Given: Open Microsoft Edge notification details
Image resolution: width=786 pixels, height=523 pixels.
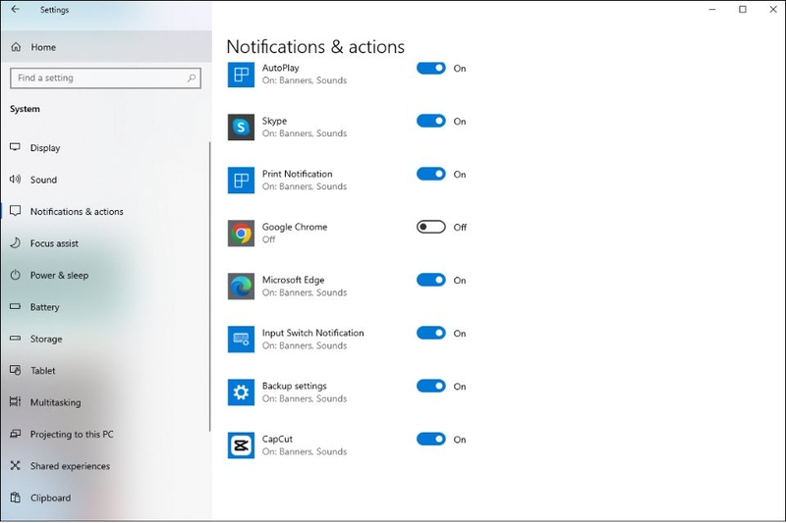Looking at the screenshot, I should point(293,281).
